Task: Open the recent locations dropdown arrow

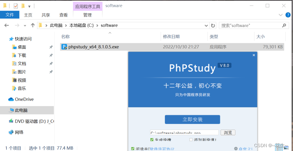Action: [x=25, y=26]
